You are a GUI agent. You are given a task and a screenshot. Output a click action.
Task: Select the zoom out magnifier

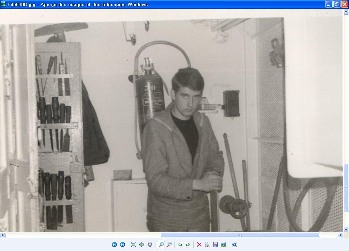[169, 245]
